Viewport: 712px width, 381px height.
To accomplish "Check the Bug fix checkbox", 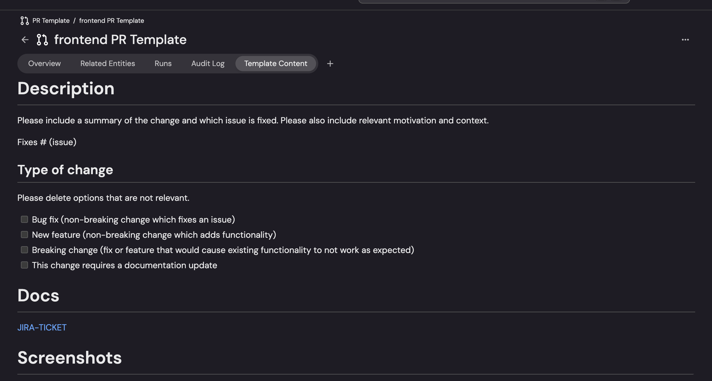I will [24, 219].
